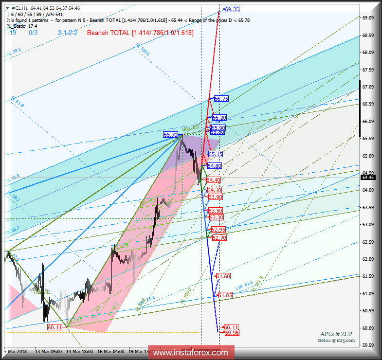Image resolution: width=382 pixels, height=360 pixels.
Task: Click the 65.15 blue level label
Action: coord(216,154)
